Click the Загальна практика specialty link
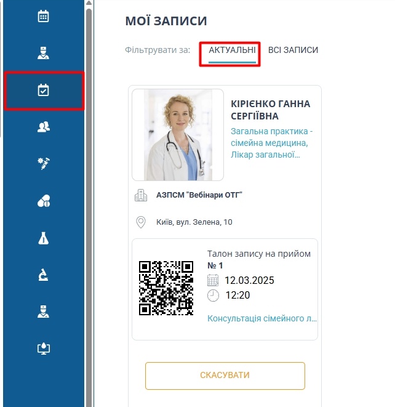395x407 pixels. [x=271, y=143]
